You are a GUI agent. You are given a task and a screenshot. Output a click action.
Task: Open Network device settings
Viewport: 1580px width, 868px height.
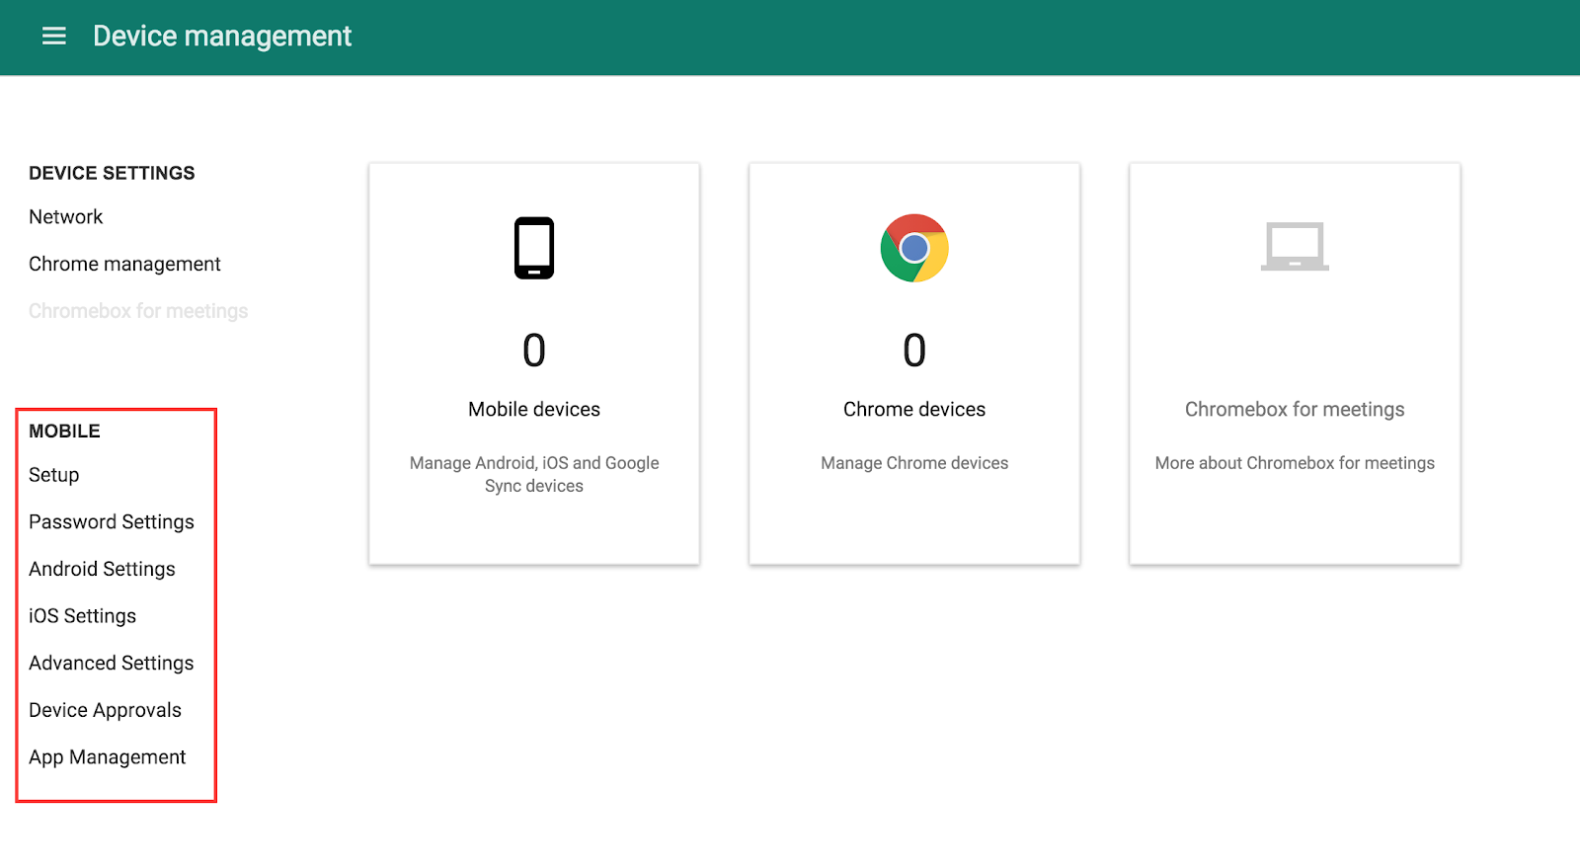coord(66,217)
